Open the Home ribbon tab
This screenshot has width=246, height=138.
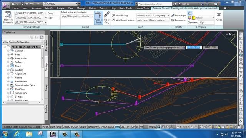tap(16, 8)
